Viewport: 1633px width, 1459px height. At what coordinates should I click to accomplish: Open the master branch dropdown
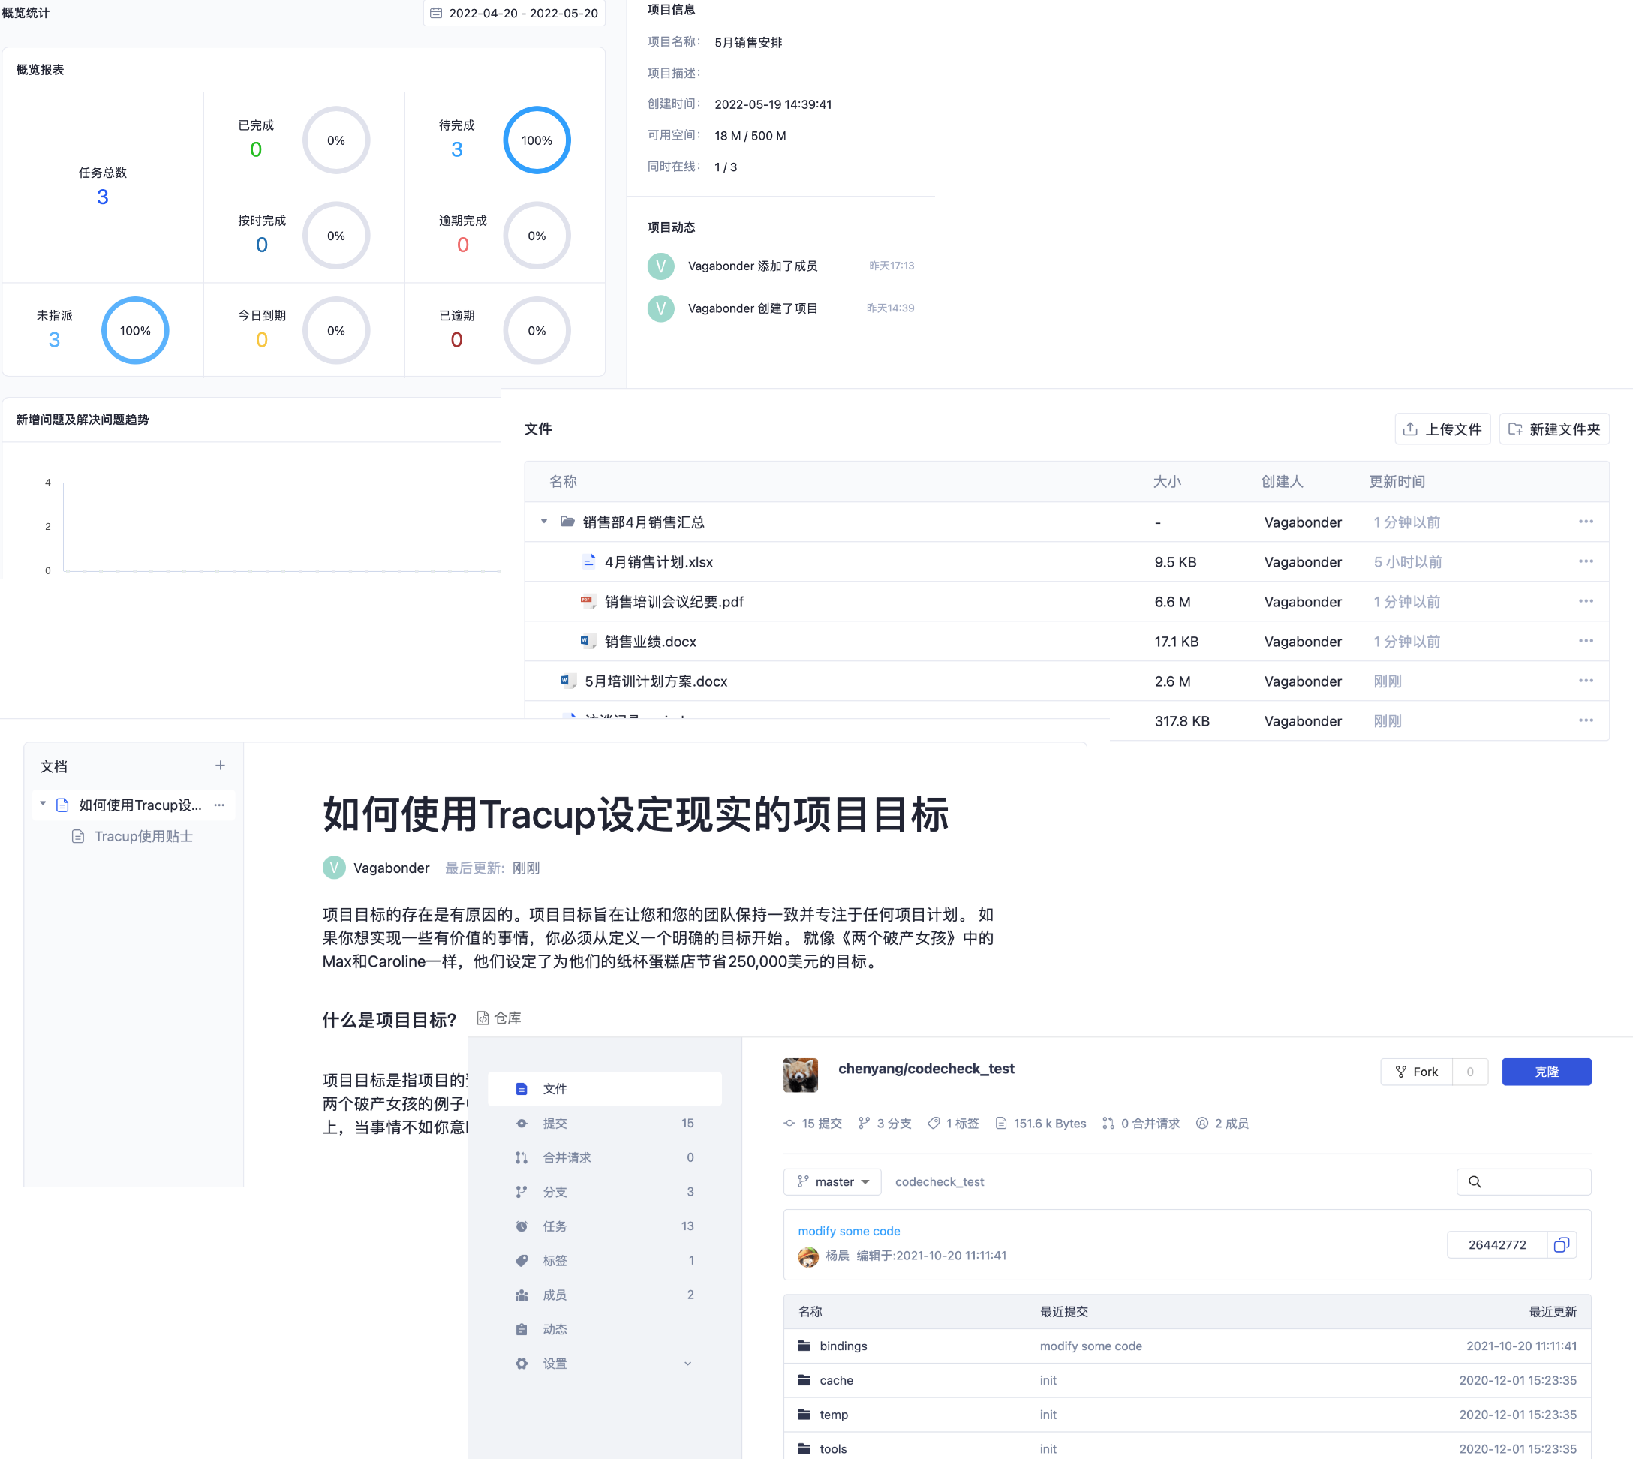[832, 1181]
